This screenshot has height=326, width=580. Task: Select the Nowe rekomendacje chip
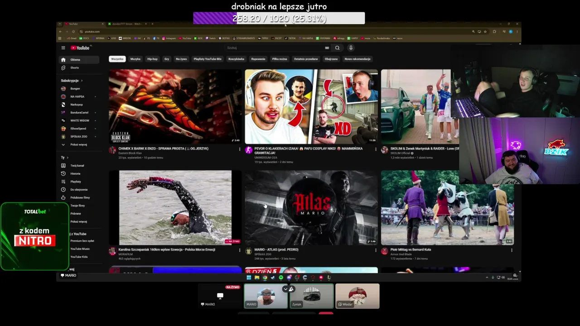(x=358, y=59)
